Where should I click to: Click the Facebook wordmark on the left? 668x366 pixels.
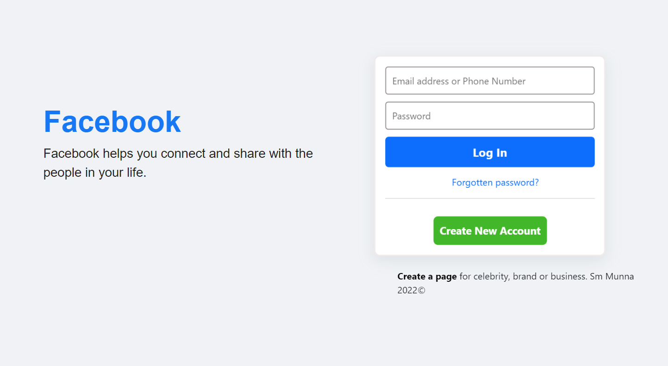click(112, 121)
